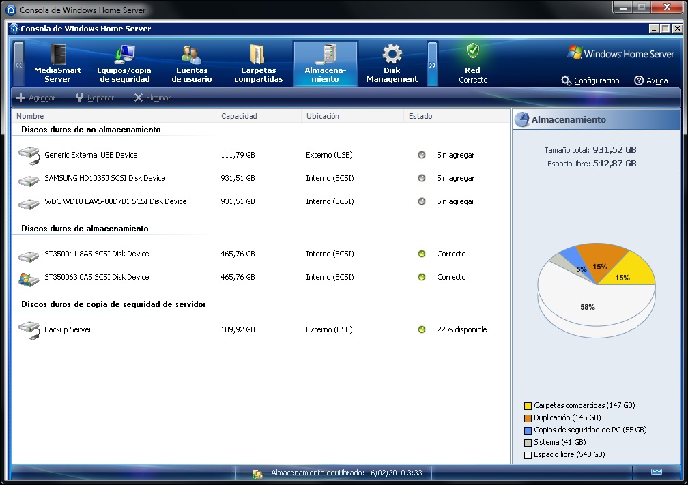Click the Agregar toolbar button

tap(35, 98)
